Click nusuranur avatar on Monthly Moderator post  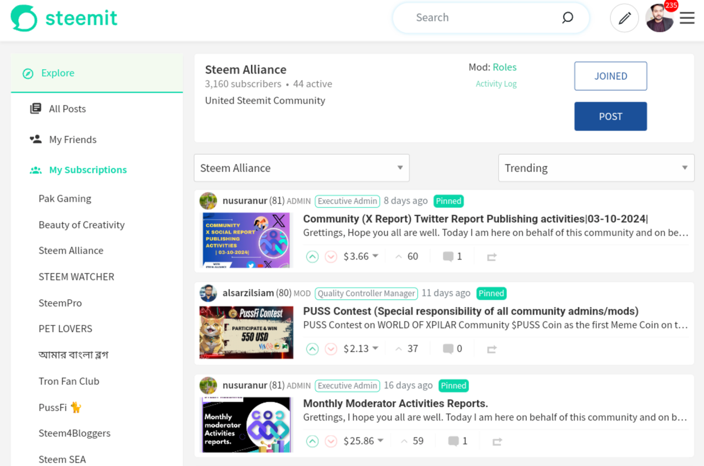pyautogui.click(x=208, y=385)
